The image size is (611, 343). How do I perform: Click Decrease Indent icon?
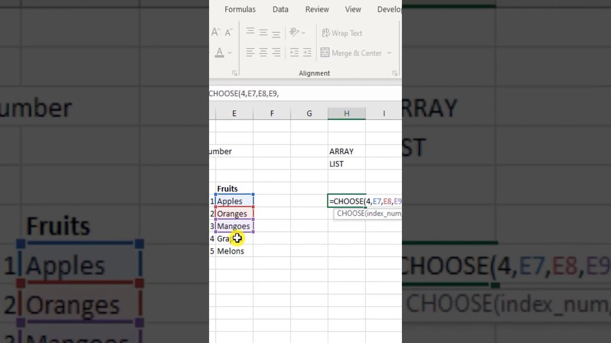(294, 53)
